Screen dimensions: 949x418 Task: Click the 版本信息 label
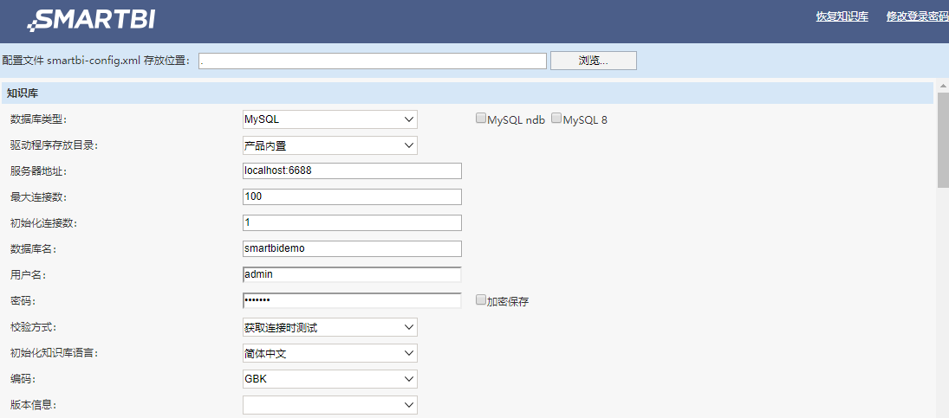pyautogui.click(x=33, y=405)
